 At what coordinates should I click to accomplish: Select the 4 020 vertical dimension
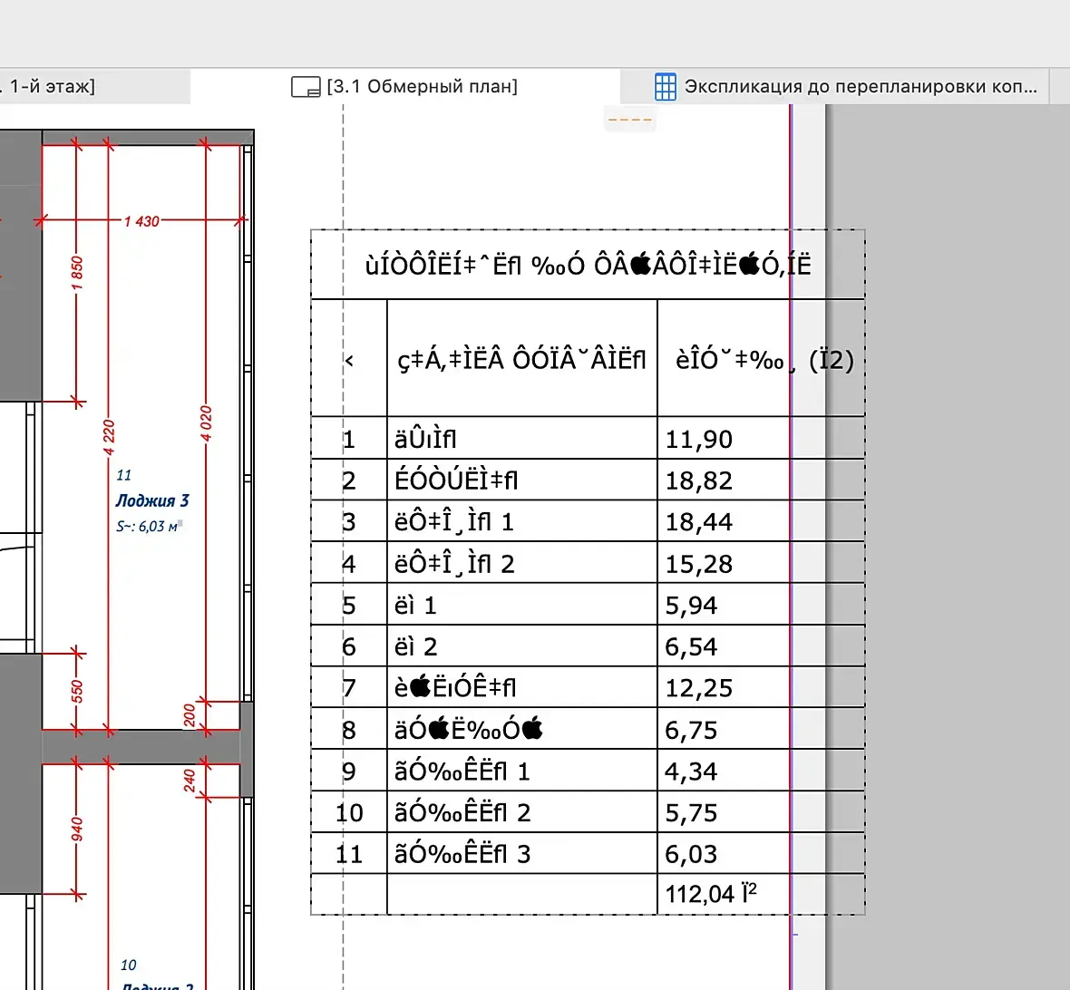tap(206, 423)
